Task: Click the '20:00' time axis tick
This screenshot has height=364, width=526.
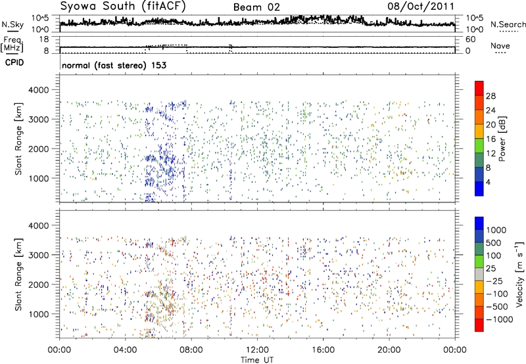Action: point(389,350)
